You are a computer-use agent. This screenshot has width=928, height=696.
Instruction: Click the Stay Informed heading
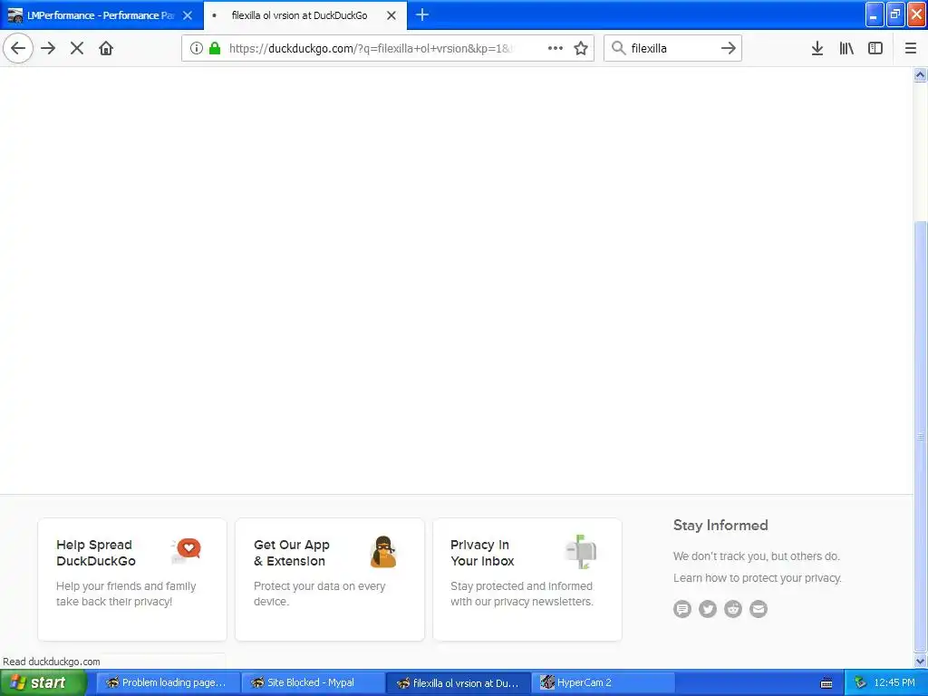[x=720, y=525]
